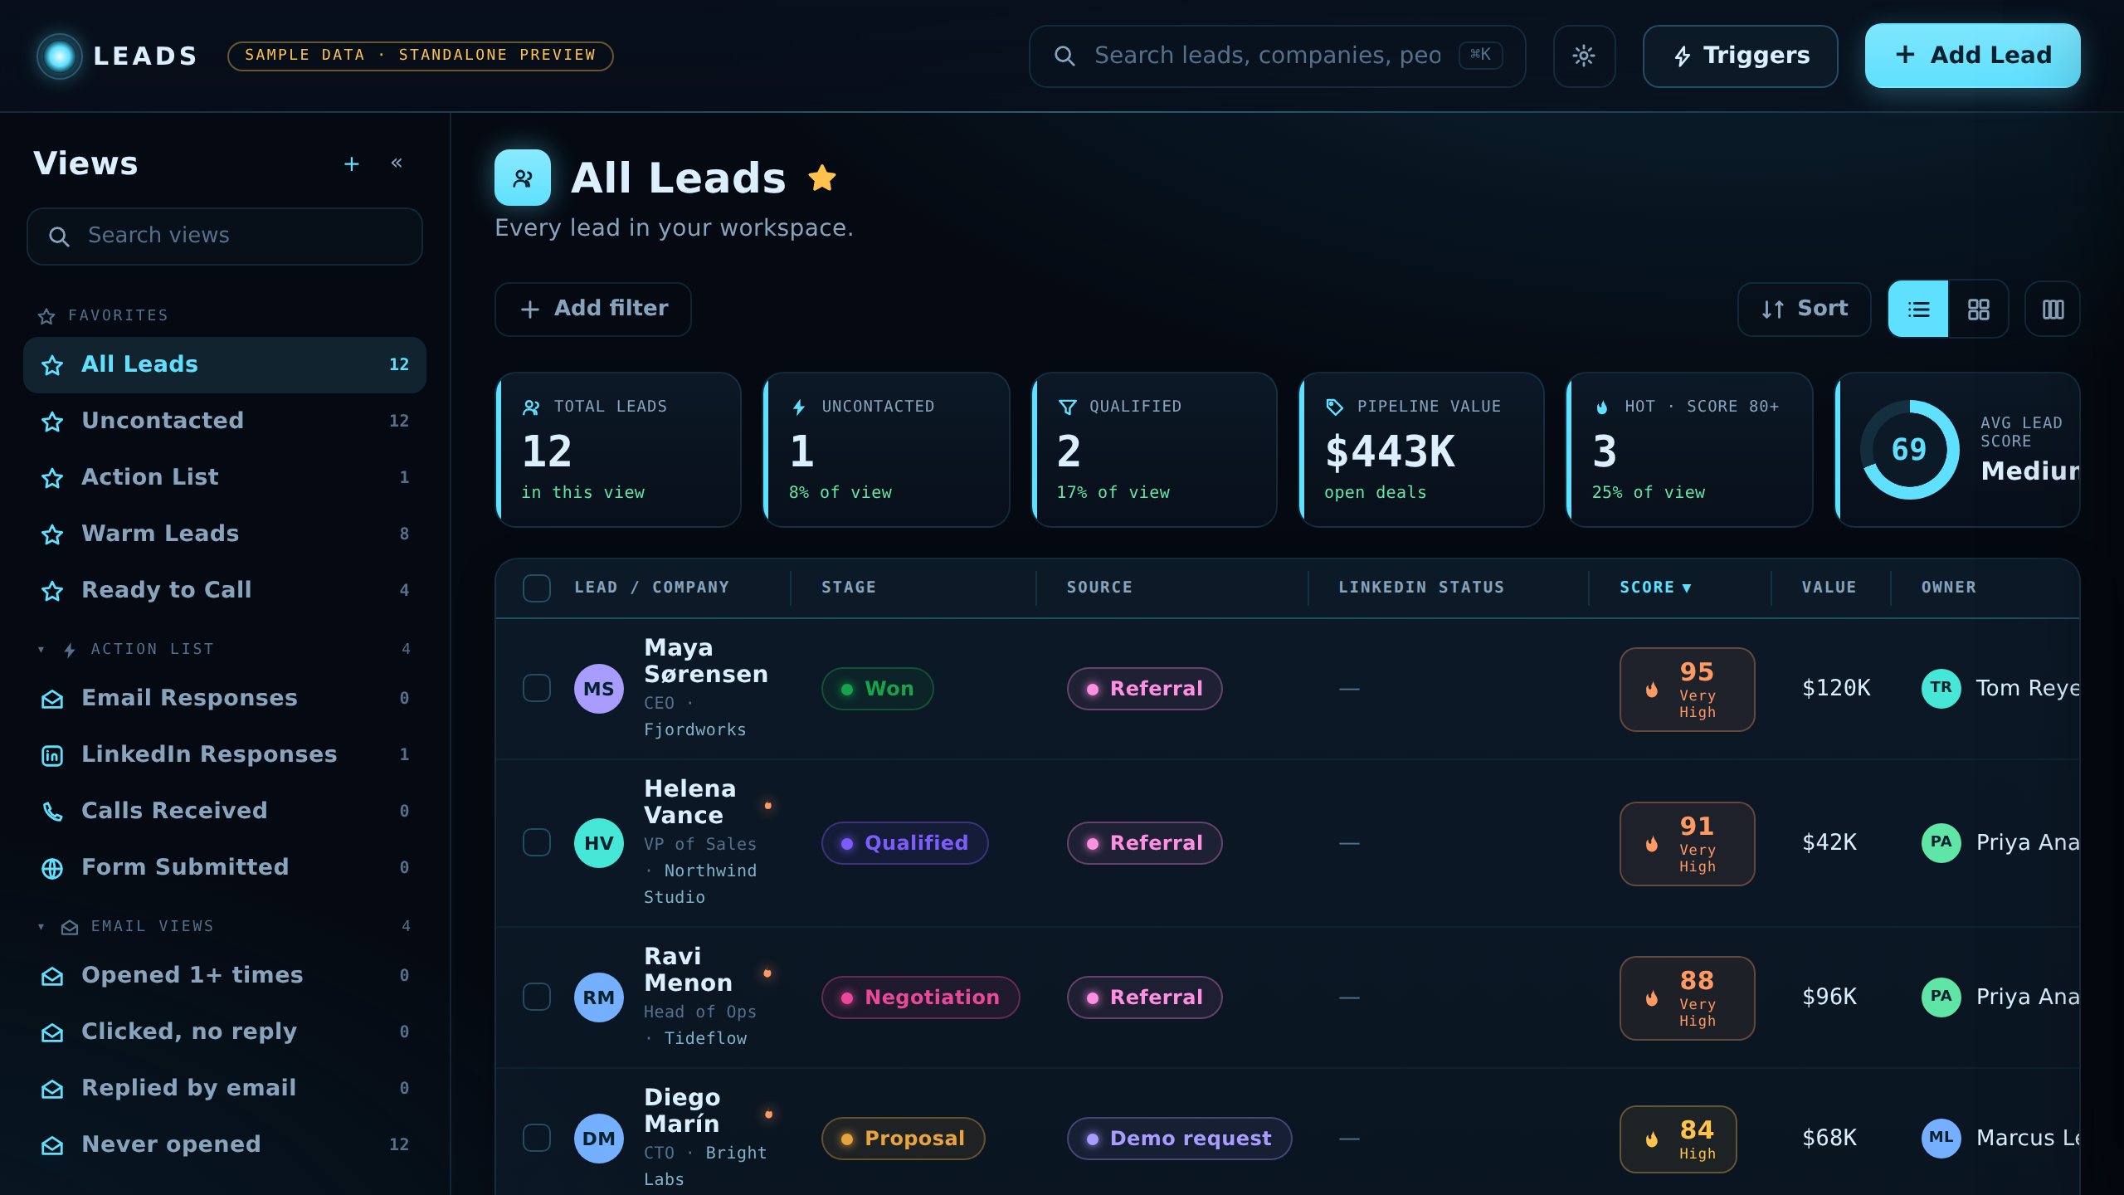
Task: Click the flame icon in the 84 score badge
Action: pyautogui.click(x=1652, y=1139)
